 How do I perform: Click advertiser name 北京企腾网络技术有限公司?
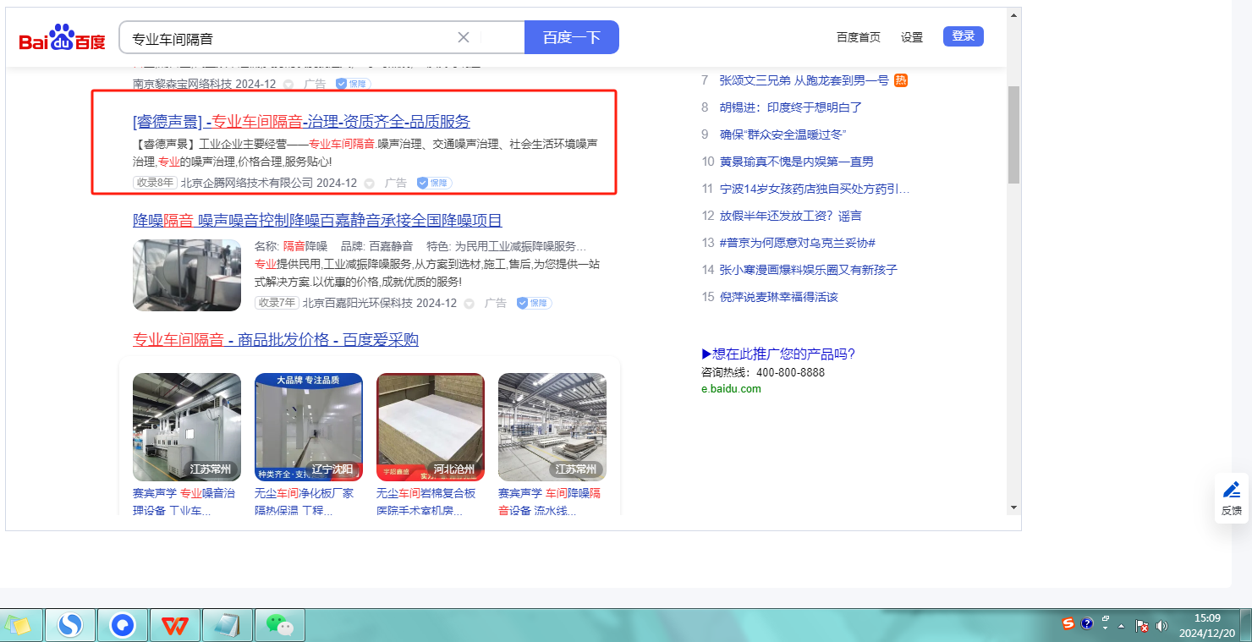click(247, 183)
